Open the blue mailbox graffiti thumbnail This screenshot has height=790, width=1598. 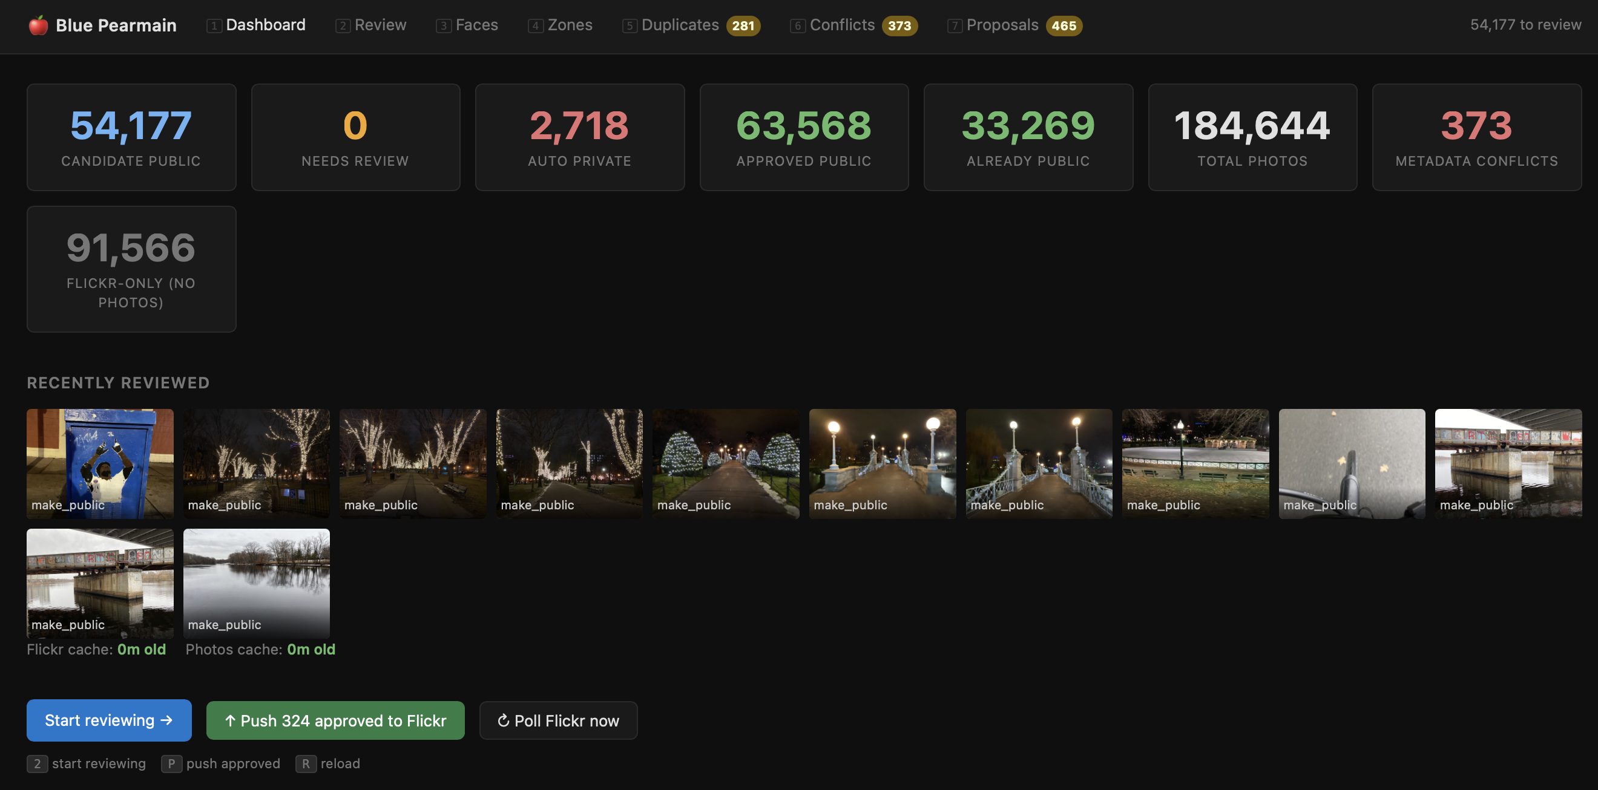(x=100, y=463)
